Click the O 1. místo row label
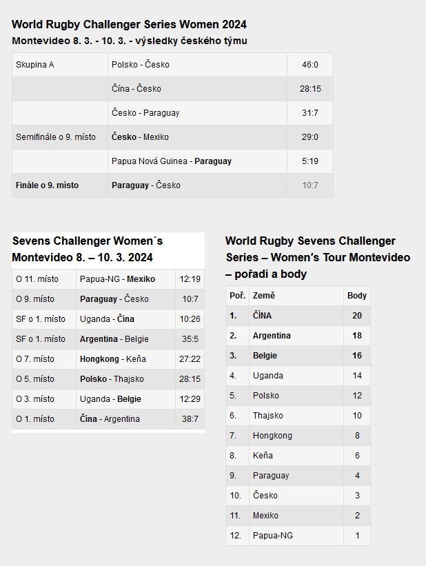The height and width of the screenshot is (566, 426). coord(35,419)
